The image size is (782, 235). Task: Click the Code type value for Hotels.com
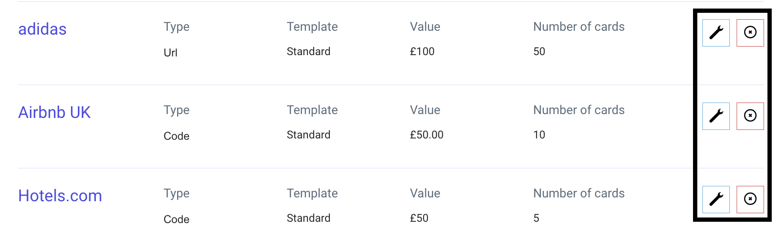pos(176,219)
